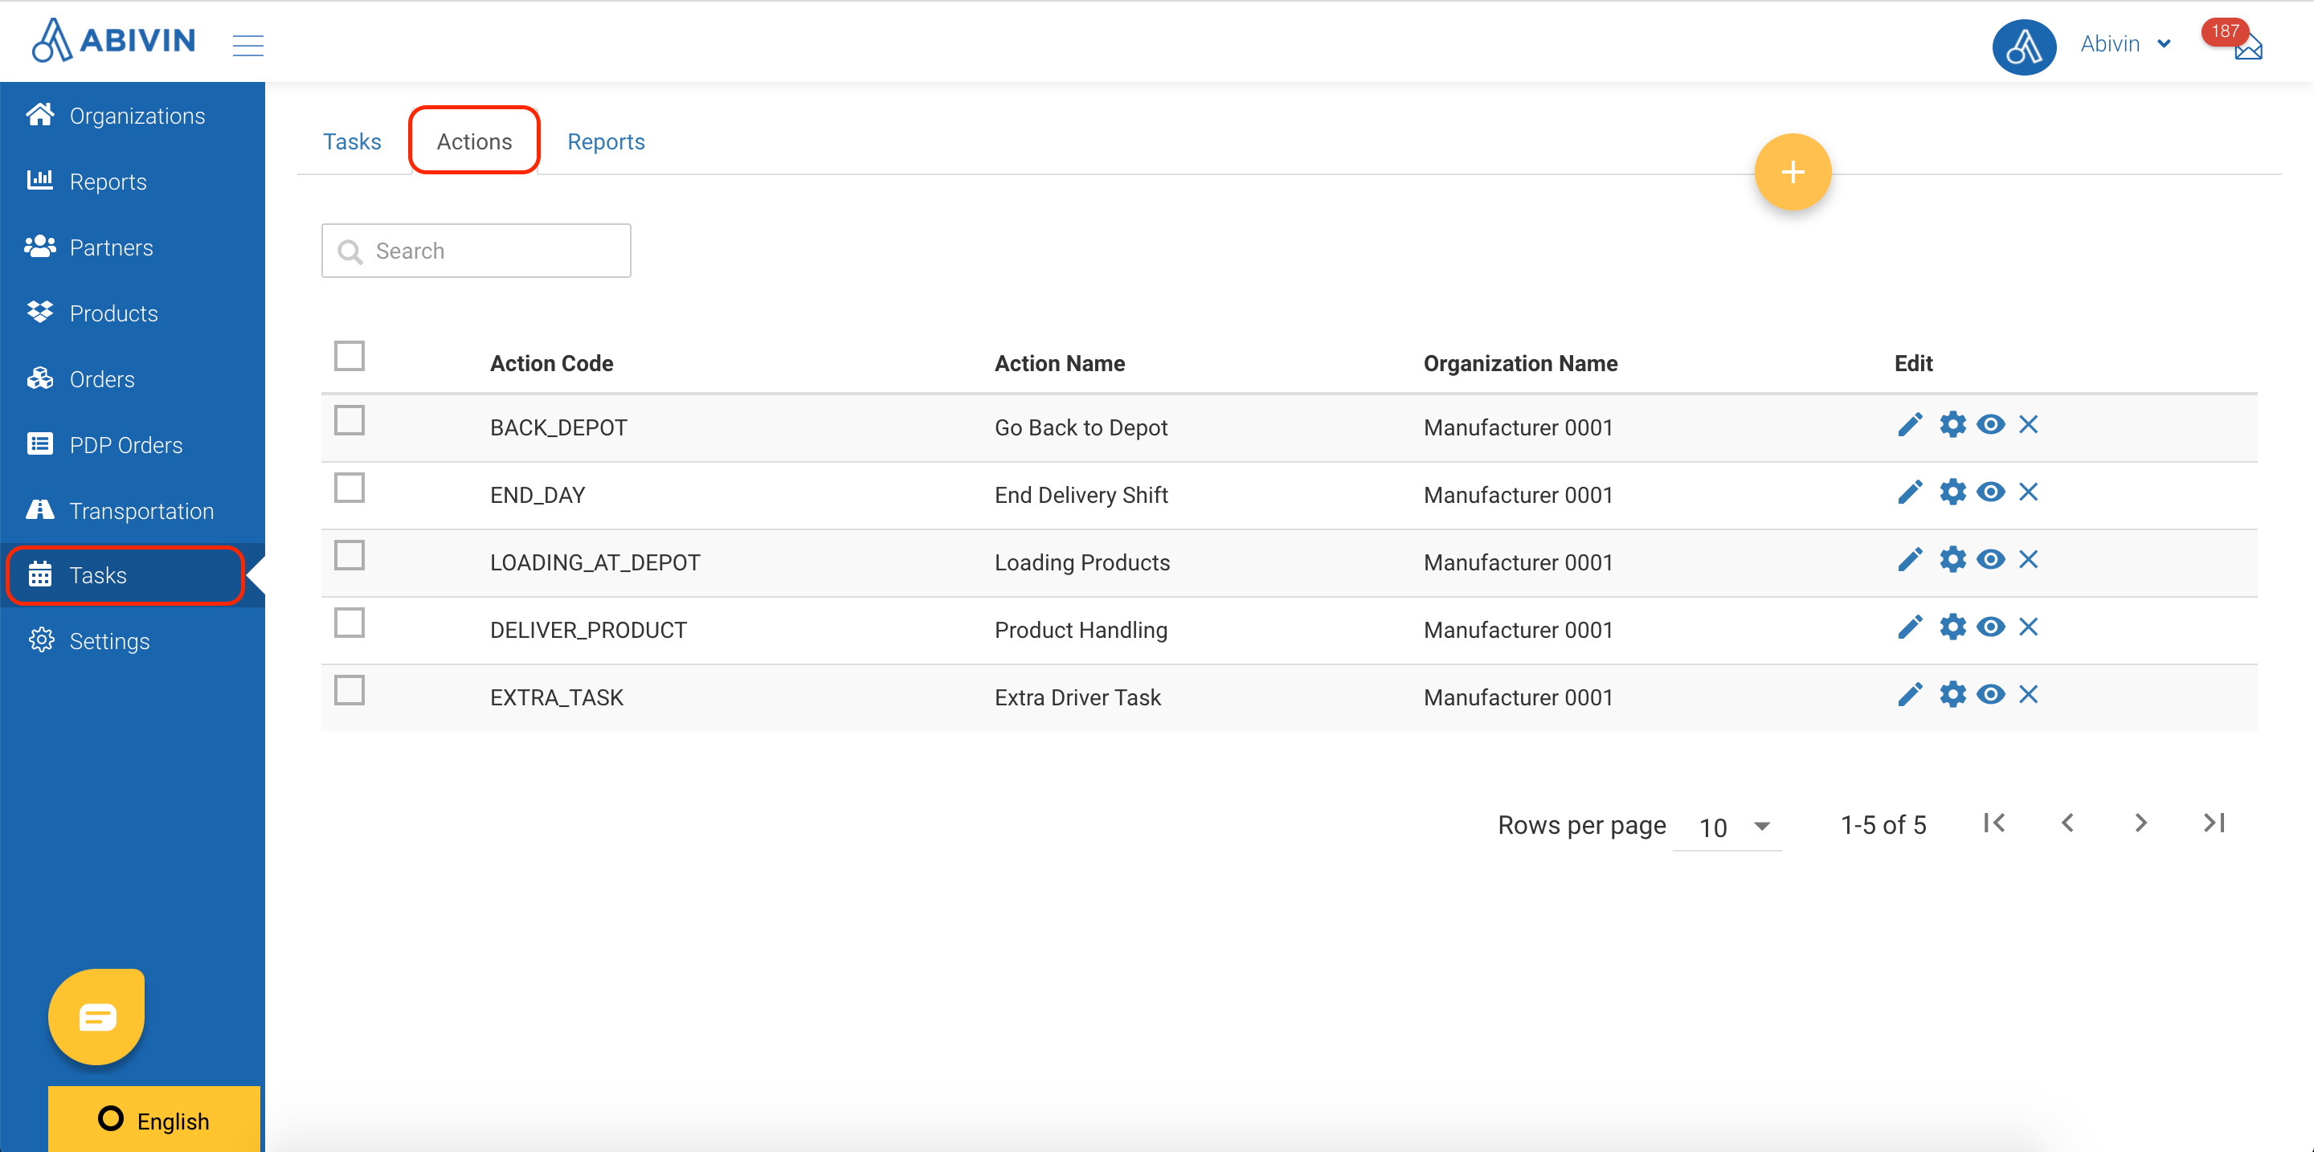
Task: Delete the LOADING_AT_DEPOT action
Action: 2028,559
